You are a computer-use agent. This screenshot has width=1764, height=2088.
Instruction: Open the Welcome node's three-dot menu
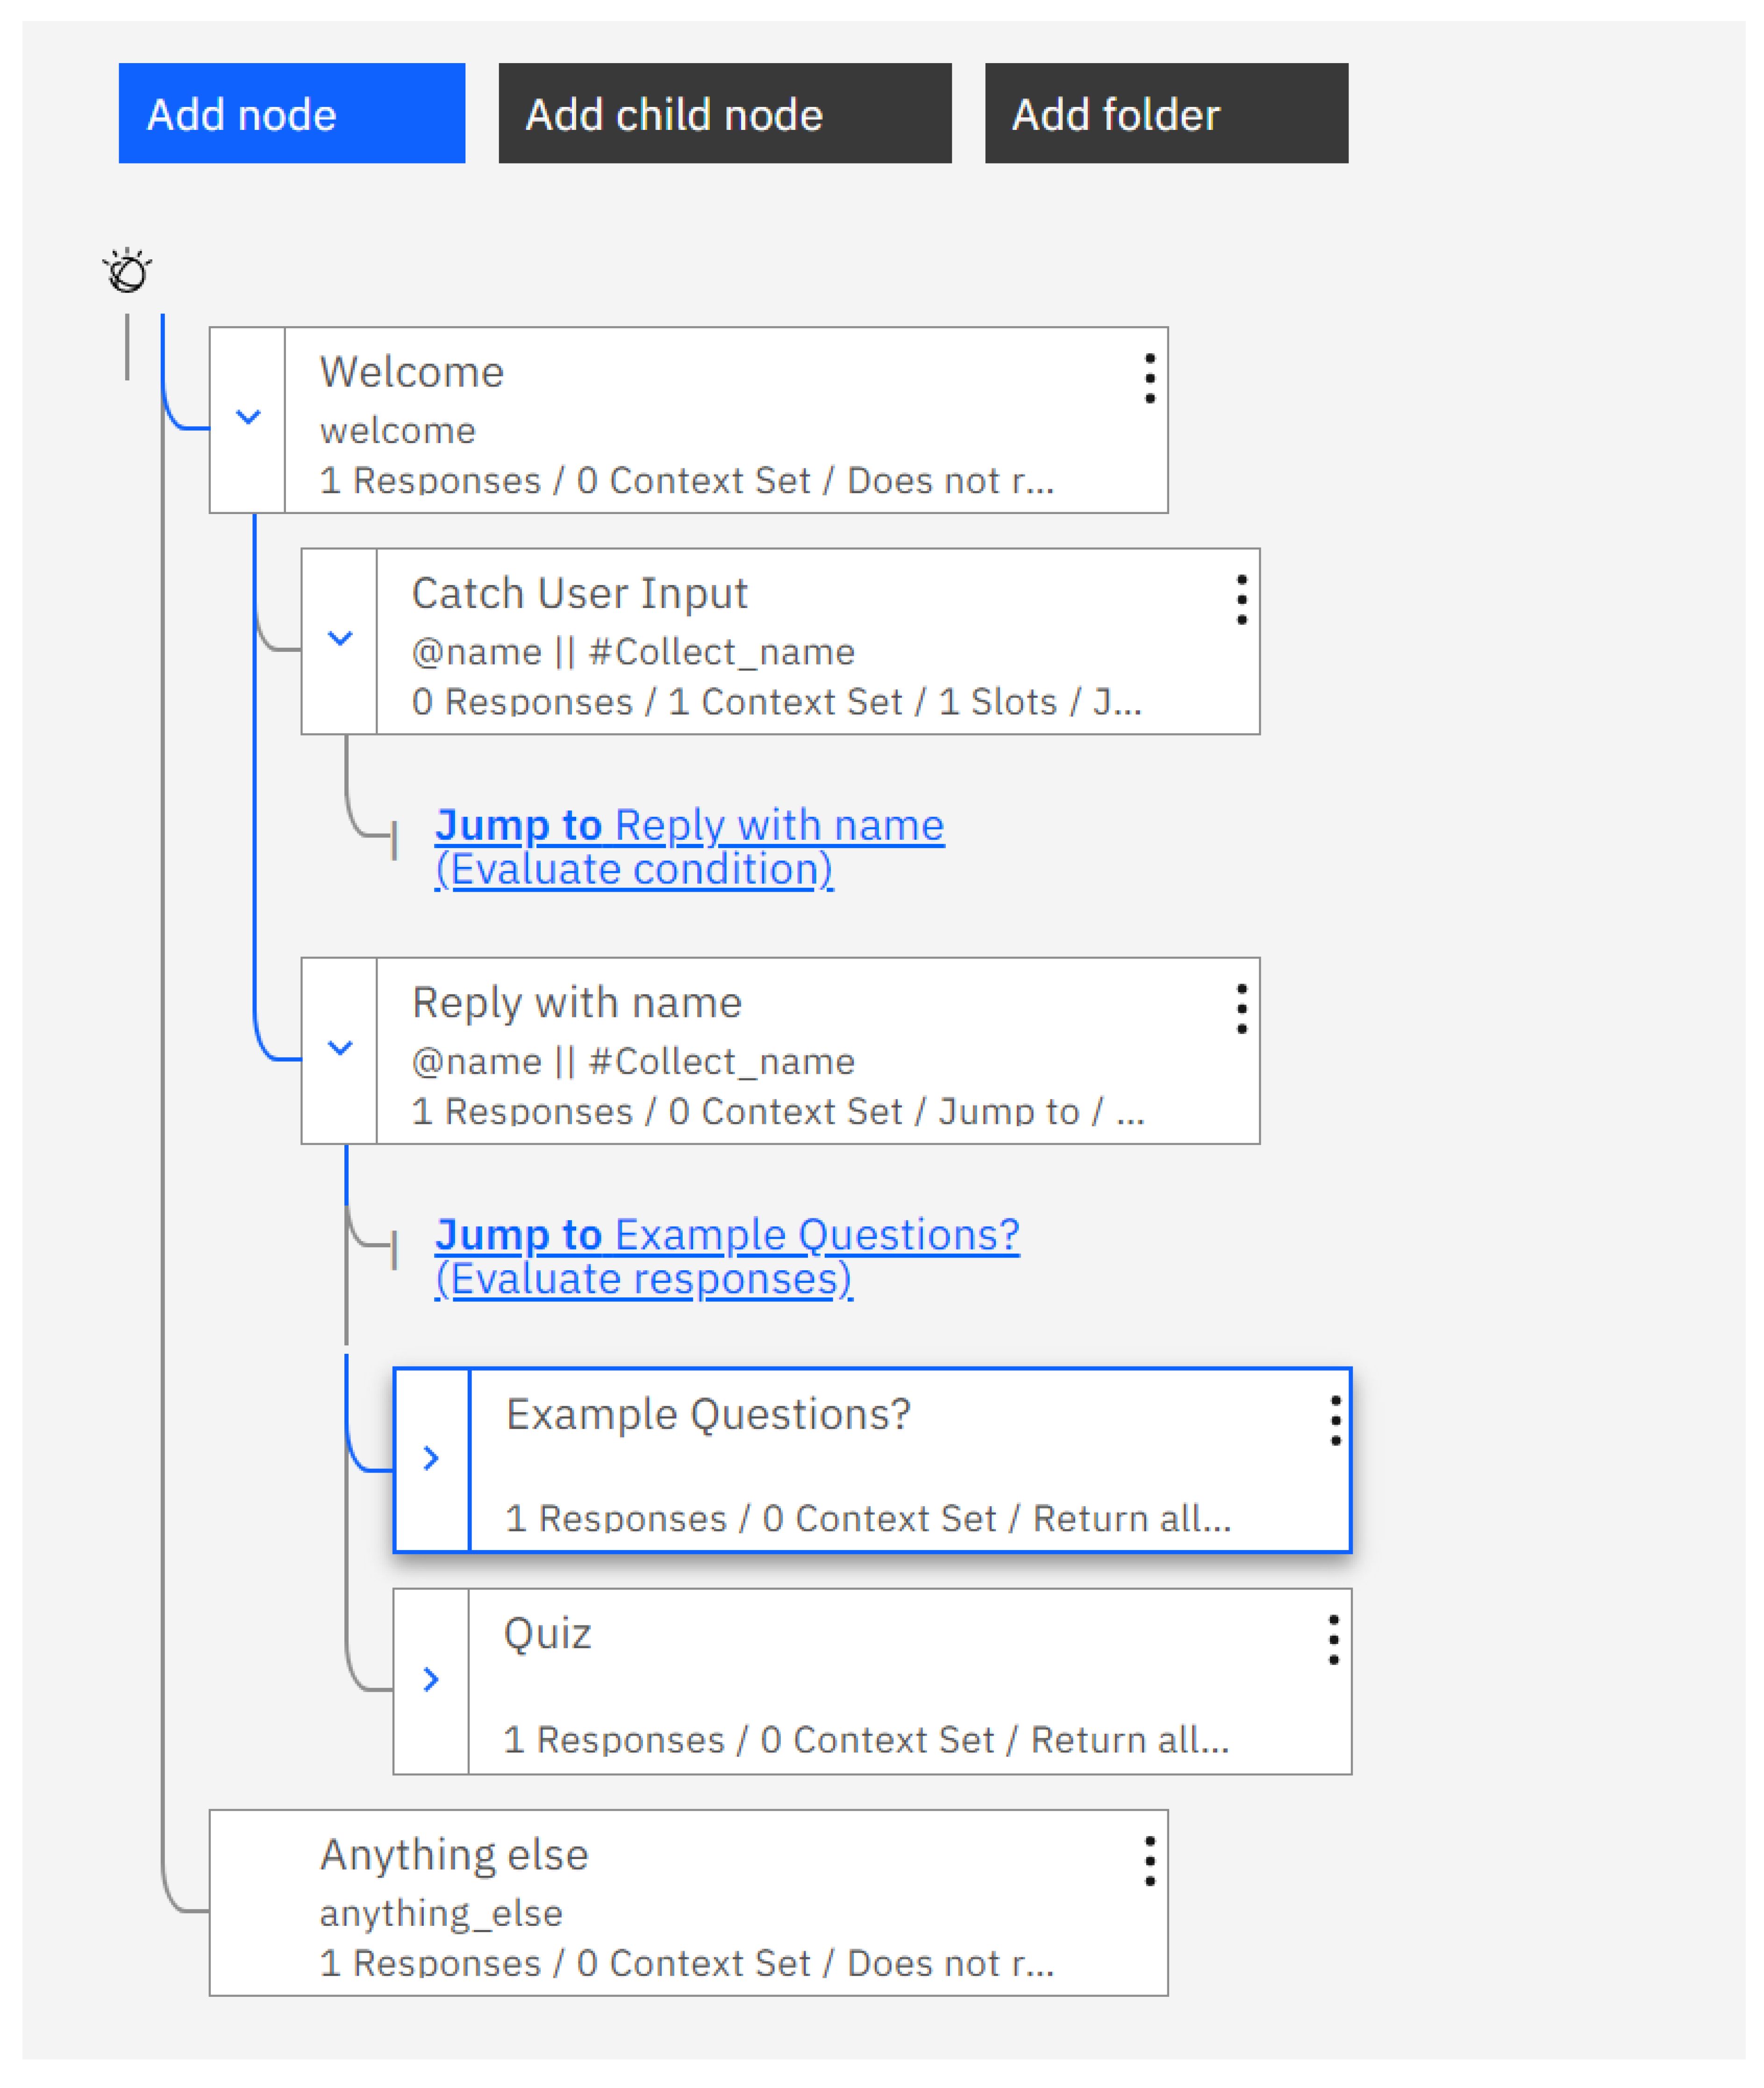pyautogui.click(x=1149, y=378)
